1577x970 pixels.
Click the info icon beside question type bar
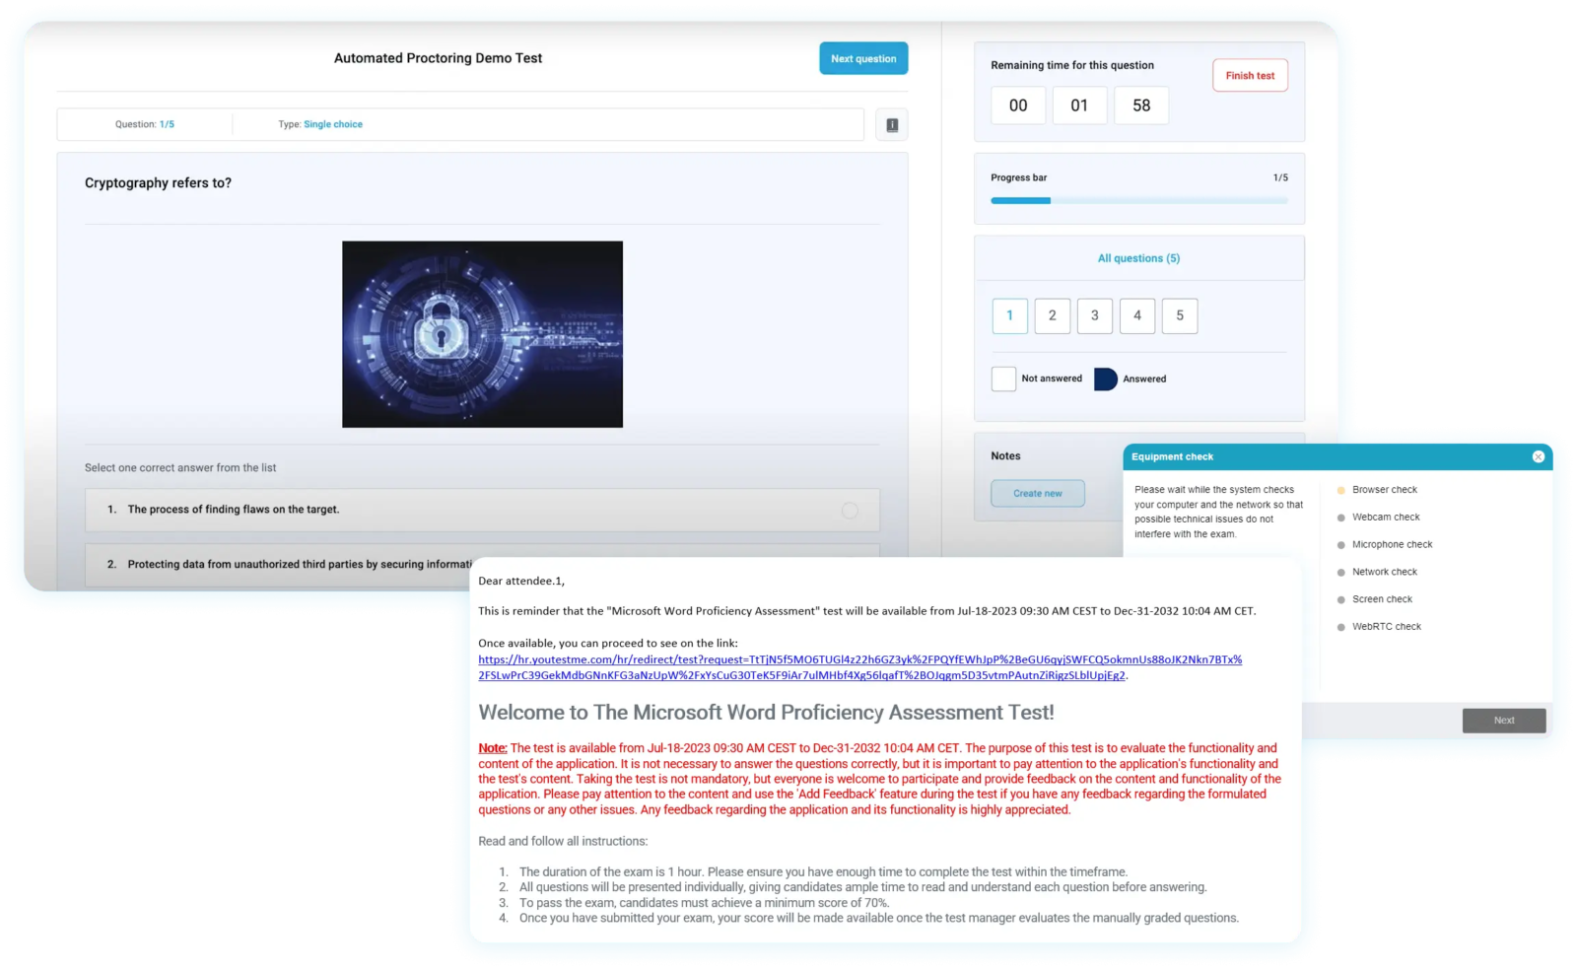[x=892, y=125]
